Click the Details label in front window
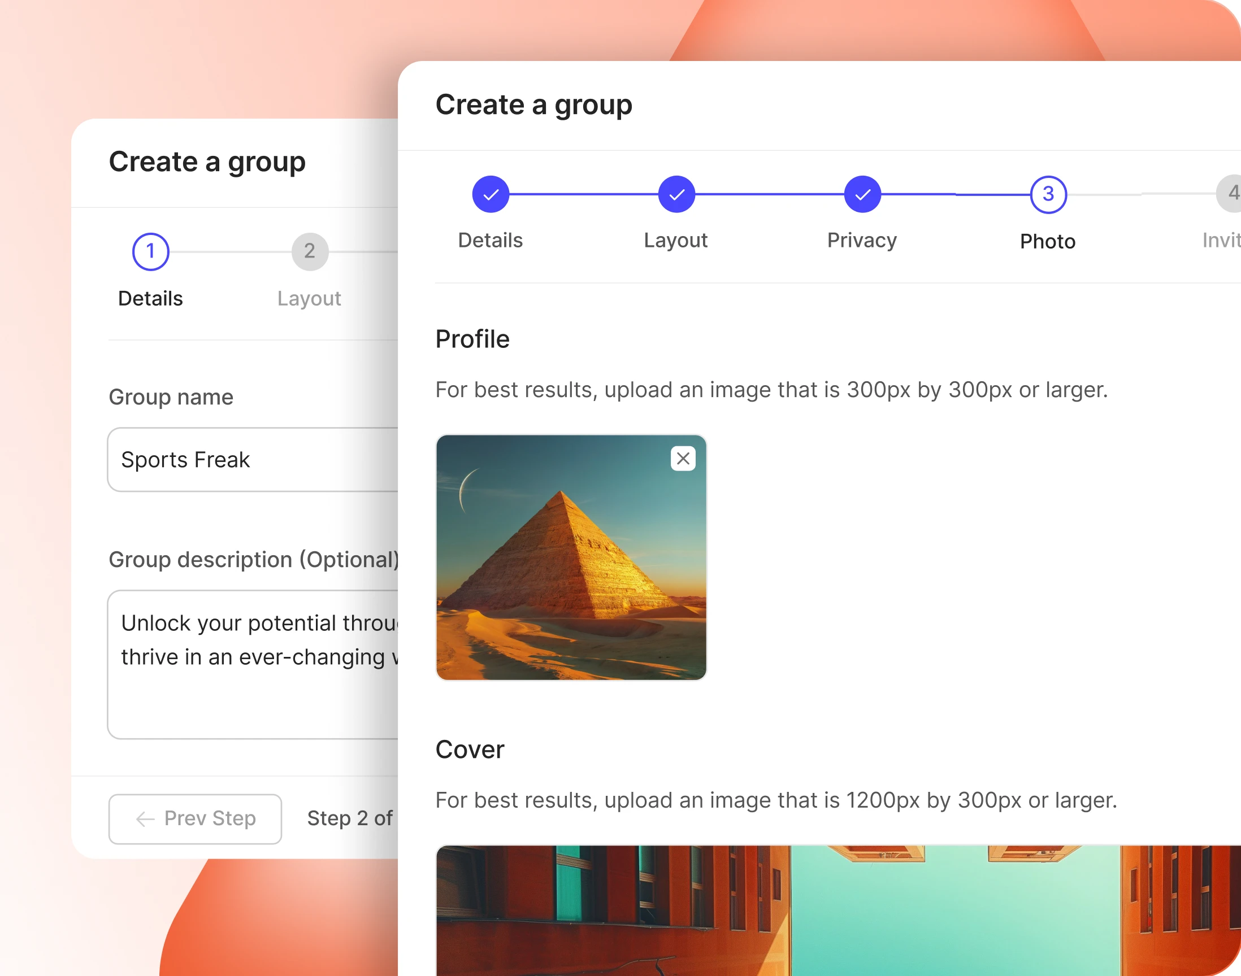Viewport: 1241px width, 976px height. (x=491, y=240)
